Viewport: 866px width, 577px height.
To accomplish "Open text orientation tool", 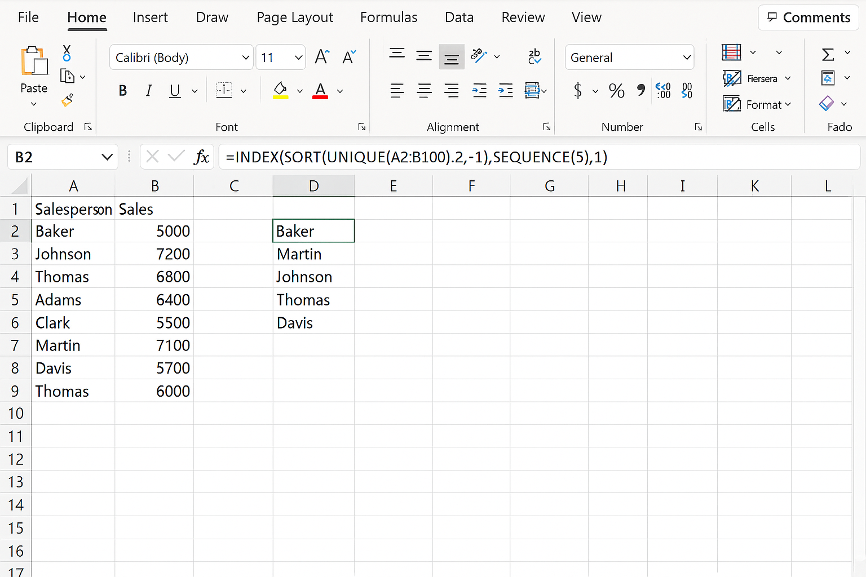I will (x=479, y=55).
